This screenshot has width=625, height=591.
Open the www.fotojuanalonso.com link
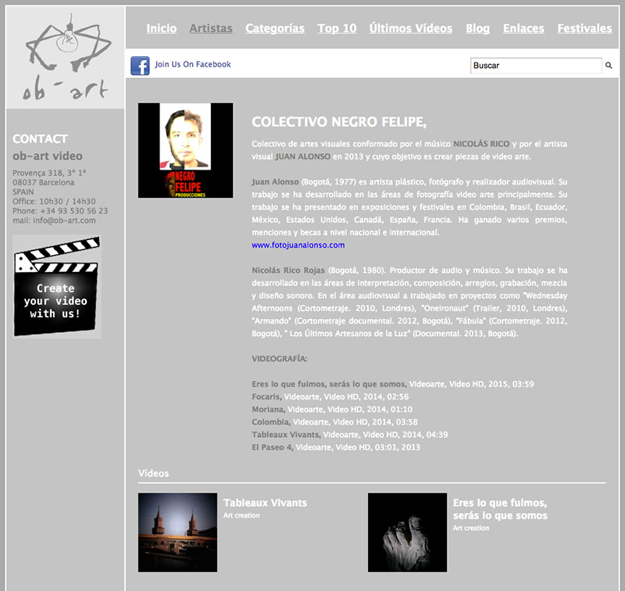[298, 245]
